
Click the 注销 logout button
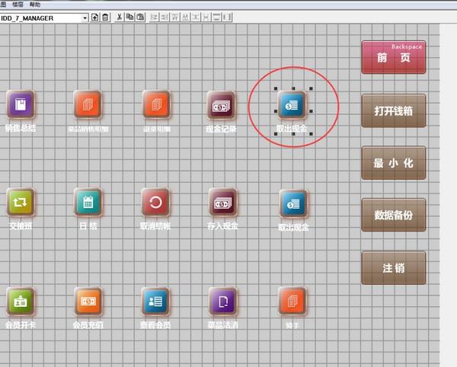coord(393,269)
